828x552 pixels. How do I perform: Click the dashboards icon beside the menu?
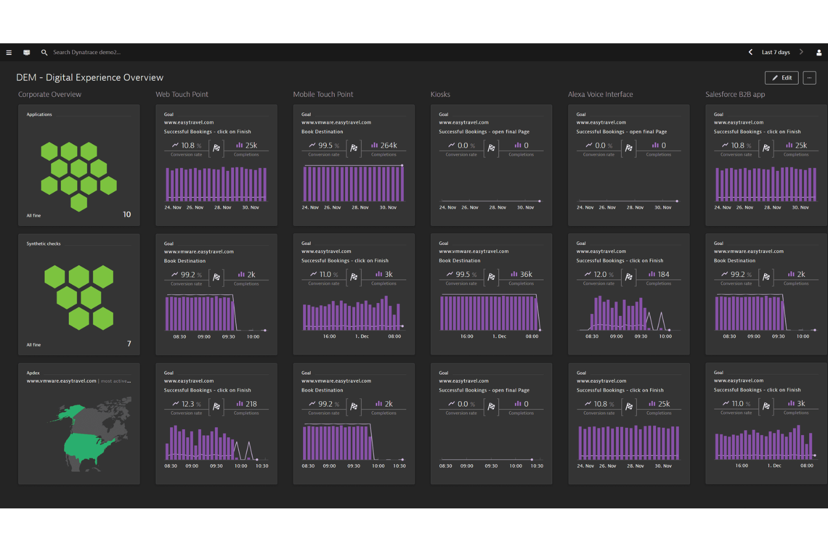tap(26, 53)
